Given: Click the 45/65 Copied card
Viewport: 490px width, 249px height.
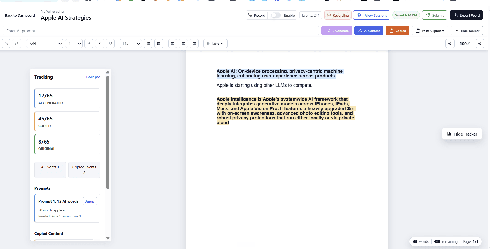Looking at the screenshot, I should pyautogui.click(x=67, y=122).
